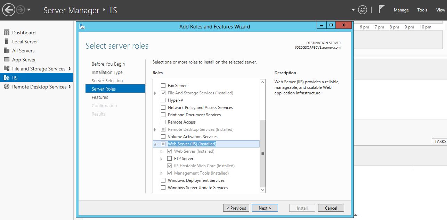Enable the Hyper-V role checkbox
The image size is (447, 220).
tap(163, 100)
